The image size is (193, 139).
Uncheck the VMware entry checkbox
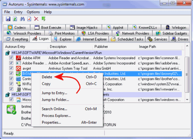[x=11, y=89]
